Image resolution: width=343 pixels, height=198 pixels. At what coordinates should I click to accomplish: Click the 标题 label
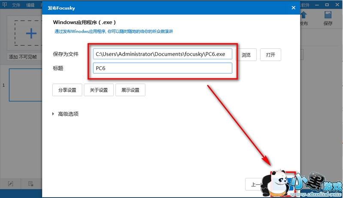click(x=58, y=68)
